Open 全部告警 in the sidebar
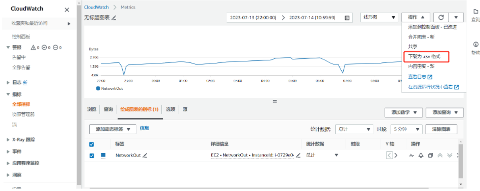This screenshot has height=191, width=480. click(x=21, y=67)
